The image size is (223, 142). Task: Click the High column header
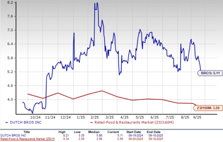pyautogui.click(x=62, y=132)
